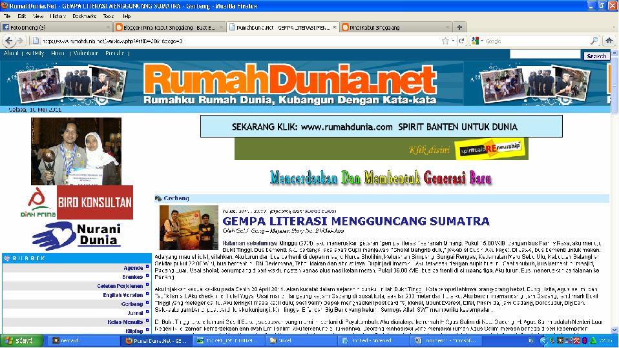The image size is (619, 348).
Task: Click the small icon beside Agenda
Action: (x=147, y=267)
